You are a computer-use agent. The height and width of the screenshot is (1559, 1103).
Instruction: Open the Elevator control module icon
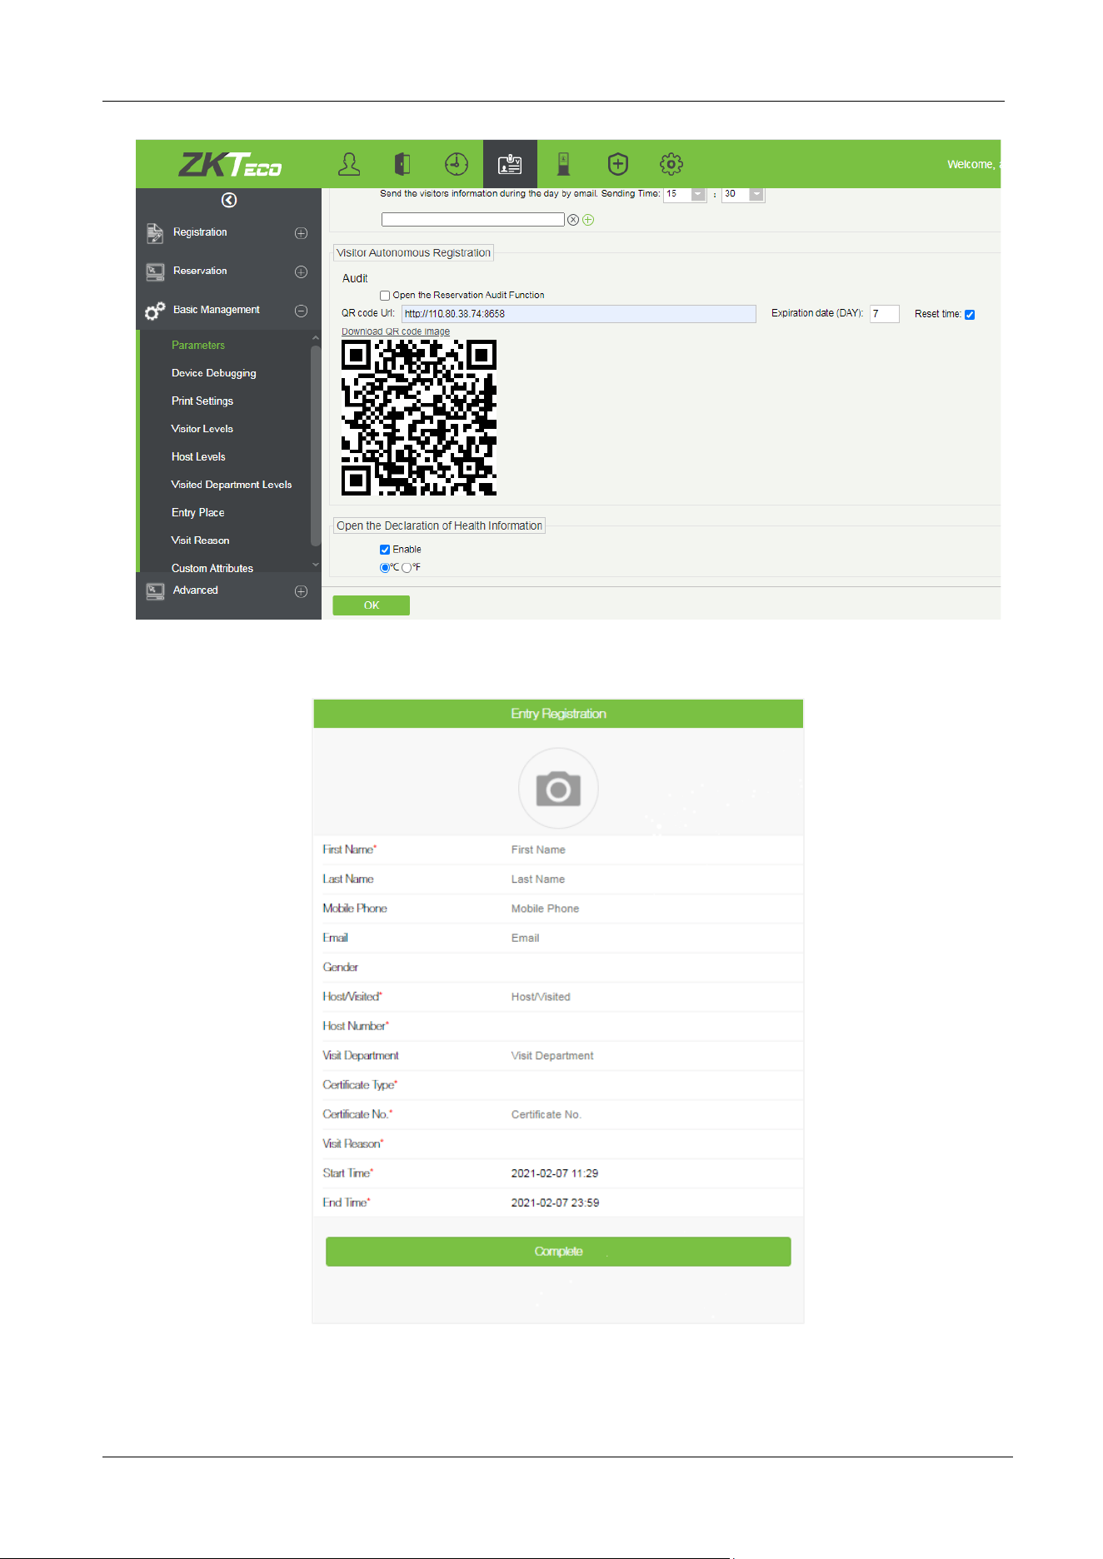pos(564,164)
